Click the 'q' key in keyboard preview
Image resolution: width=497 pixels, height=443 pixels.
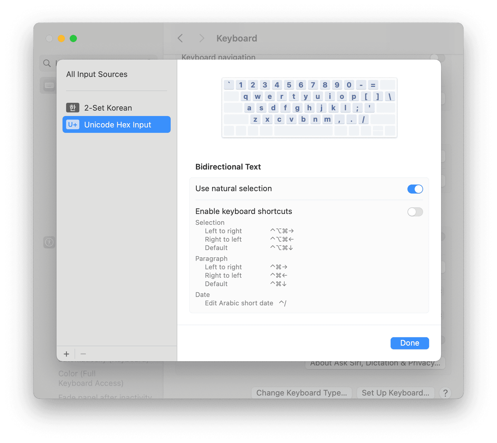[x=245, y=96]
